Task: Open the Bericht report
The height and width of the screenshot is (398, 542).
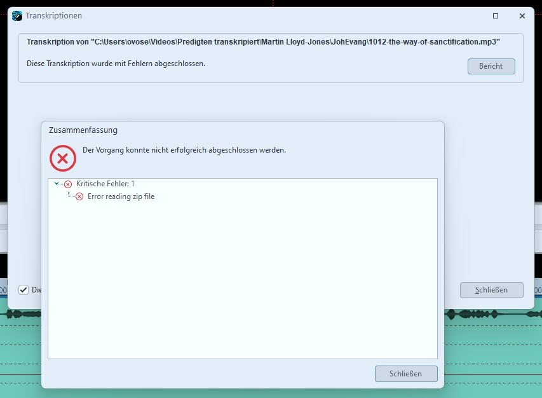Action: pos(491,66)
